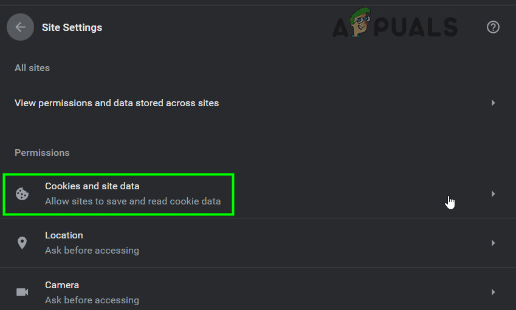Click the Permissions section heading
Screen dimensions: 516x310
[x=42, y=153]
